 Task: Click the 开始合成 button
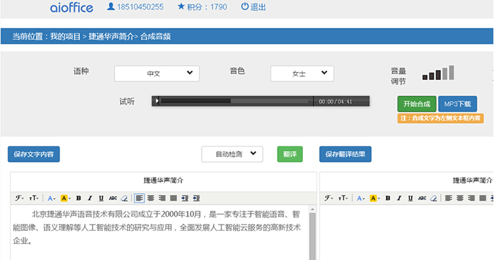coord(417,104)
